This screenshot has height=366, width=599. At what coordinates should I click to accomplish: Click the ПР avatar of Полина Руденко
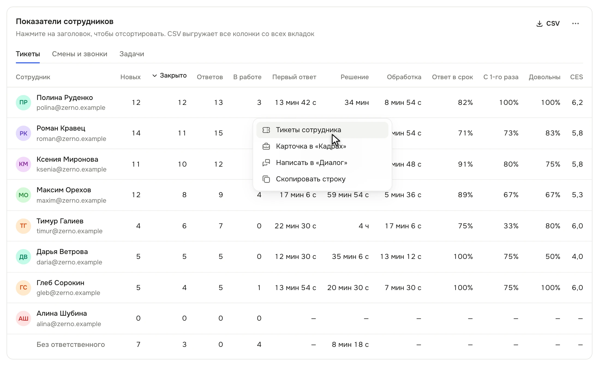tap(23, 102)
